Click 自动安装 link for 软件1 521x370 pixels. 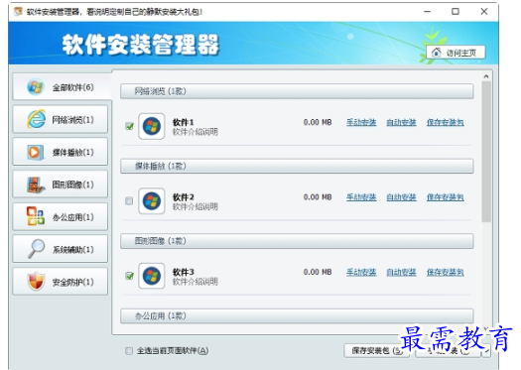coord(401,122)
